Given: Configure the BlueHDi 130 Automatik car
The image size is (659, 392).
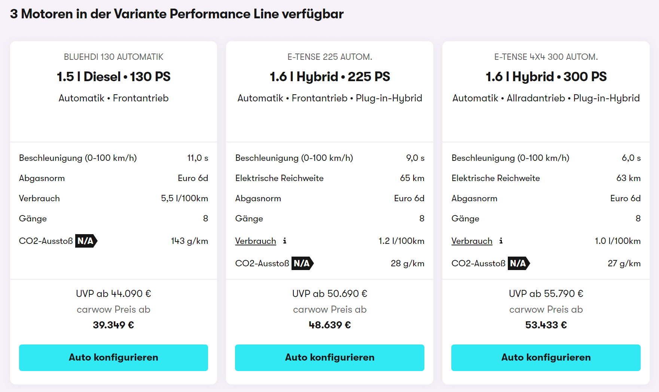Looking at the screenshot, I should tap(113, 358).
